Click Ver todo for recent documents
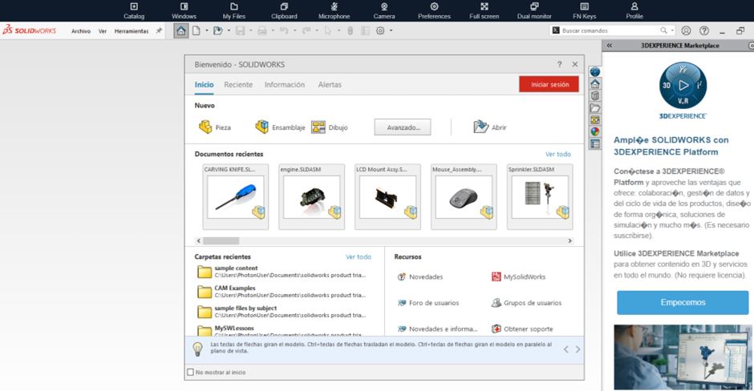Screen dimensions: 754x391 coord(557,154)
